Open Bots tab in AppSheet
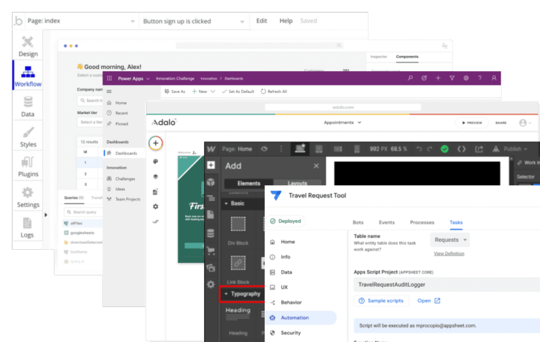 (x=358, y=222)
